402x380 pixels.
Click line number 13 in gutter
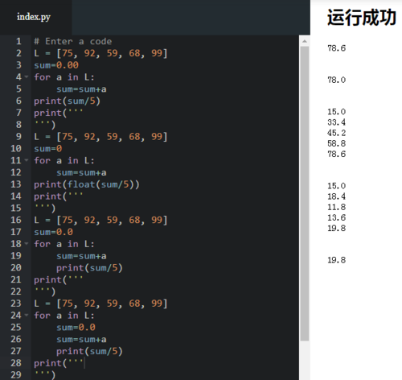coord(16,184)
